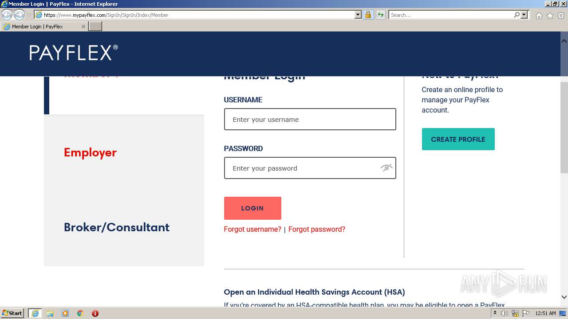568x319 pixels.
Task: Open Favorites star icon
Action: click(550, 16)
